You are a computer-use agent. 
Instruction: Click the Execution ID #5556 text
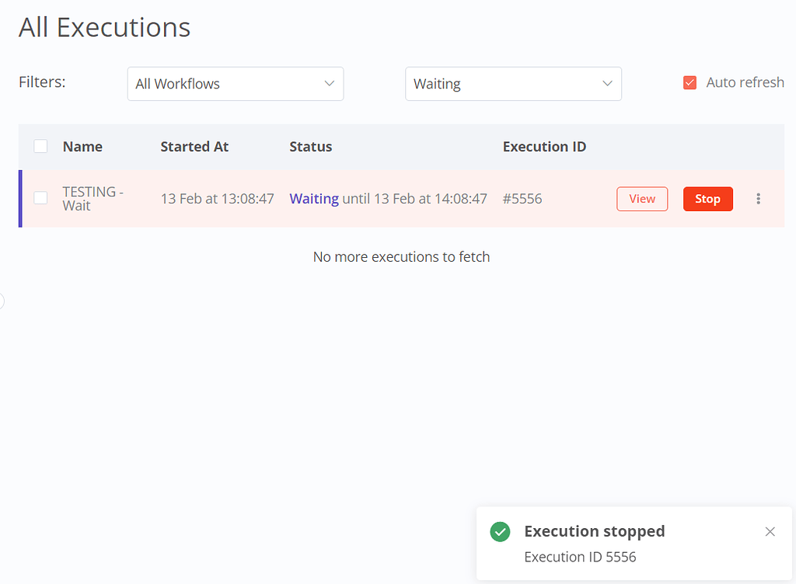tap(522, 199)
